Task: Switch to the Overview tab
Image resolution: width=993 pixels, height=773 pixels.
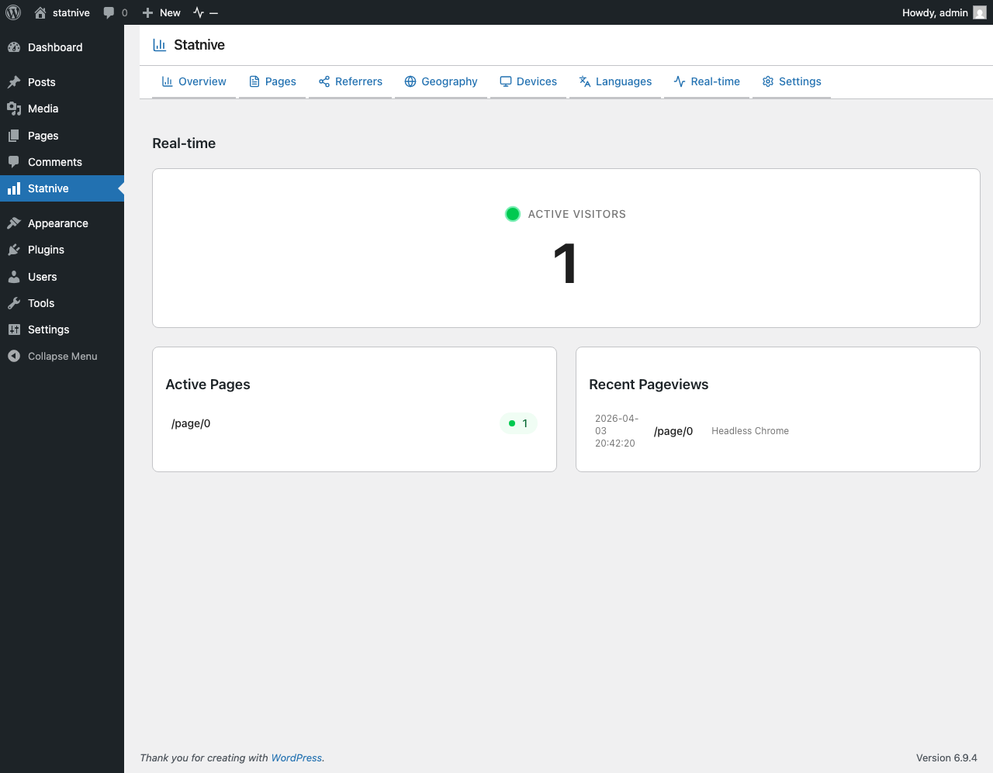Action: pyautogui.click(x=193, y=81)
